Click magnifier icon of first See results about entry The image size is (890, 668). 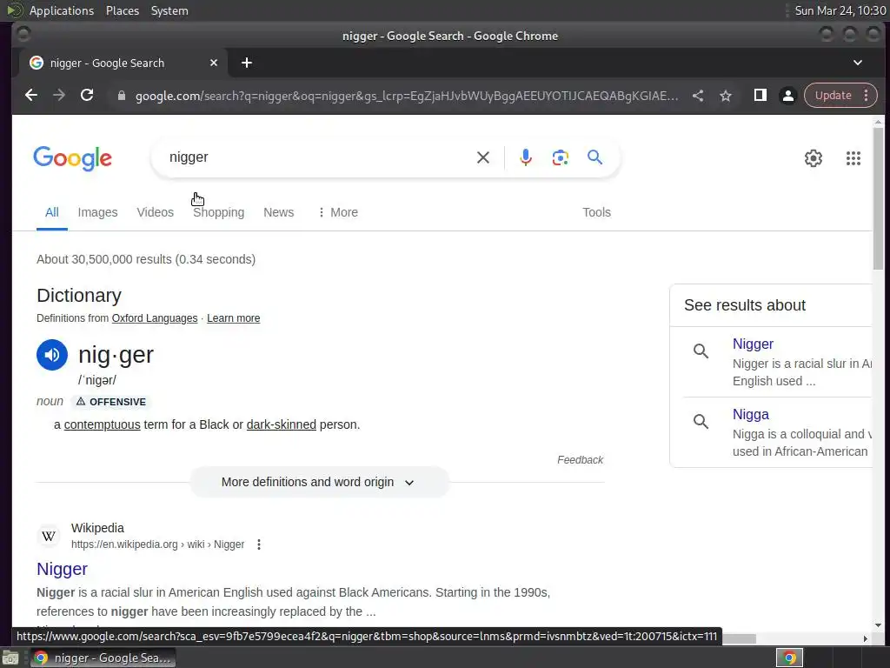701,351
